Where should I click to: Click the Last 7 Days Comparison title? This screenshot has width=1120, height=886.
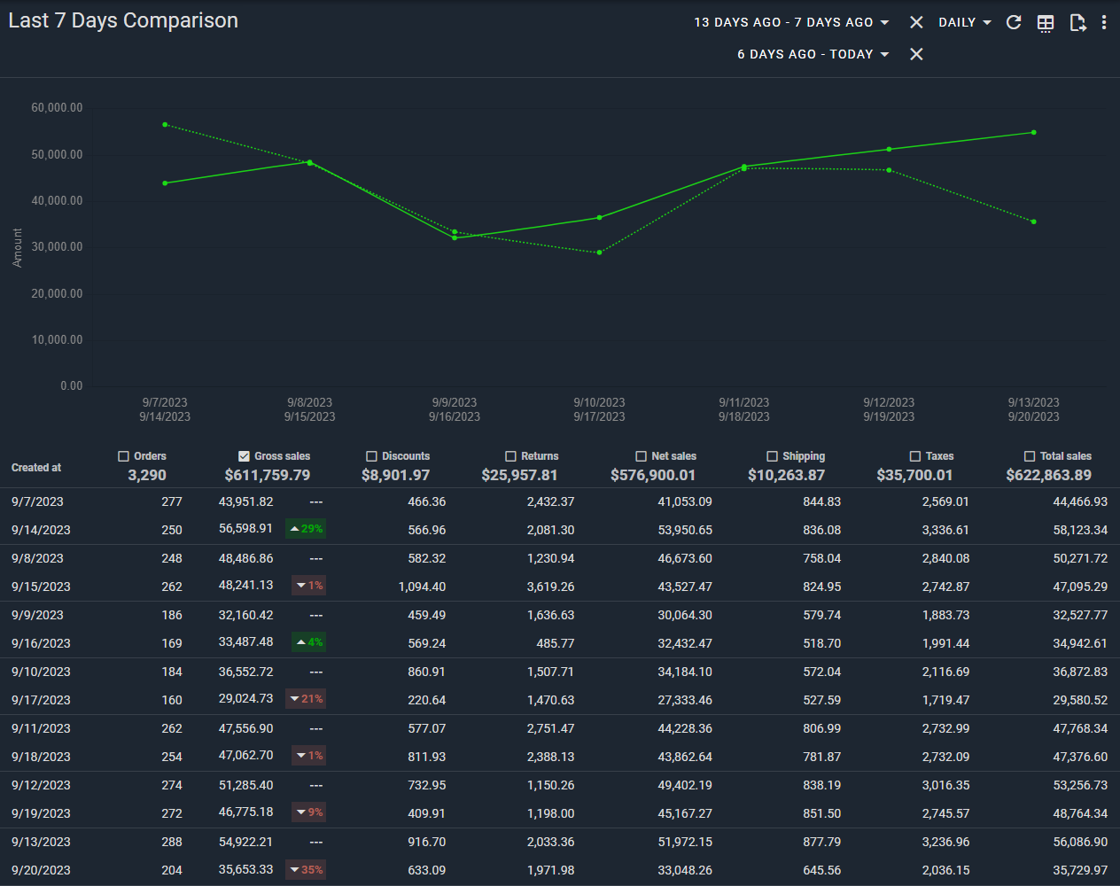point(123,20)
